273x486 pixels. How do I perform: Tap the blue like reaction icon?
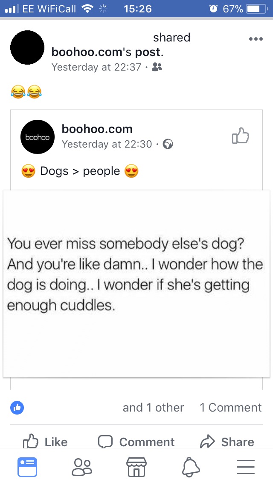click(x=17, y=408)
